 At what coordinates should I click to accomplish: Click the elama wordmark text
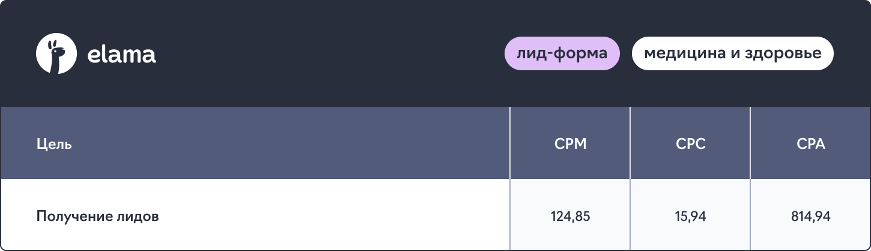point(122,55)
